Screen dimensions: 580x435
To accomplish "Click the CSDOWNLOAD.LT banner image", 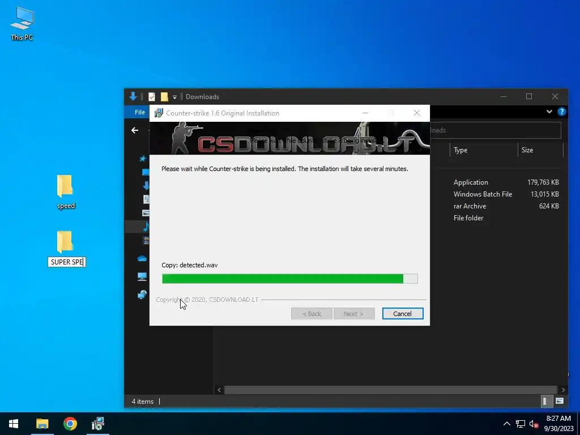I will pyautogui.click(x=289, y=138).
